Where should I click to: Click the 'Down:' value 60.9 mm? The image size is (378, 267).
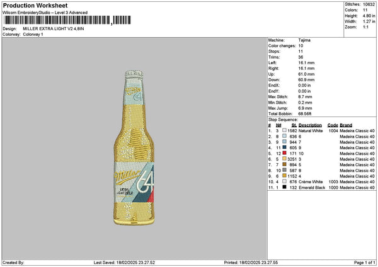(x=306, y=80)
